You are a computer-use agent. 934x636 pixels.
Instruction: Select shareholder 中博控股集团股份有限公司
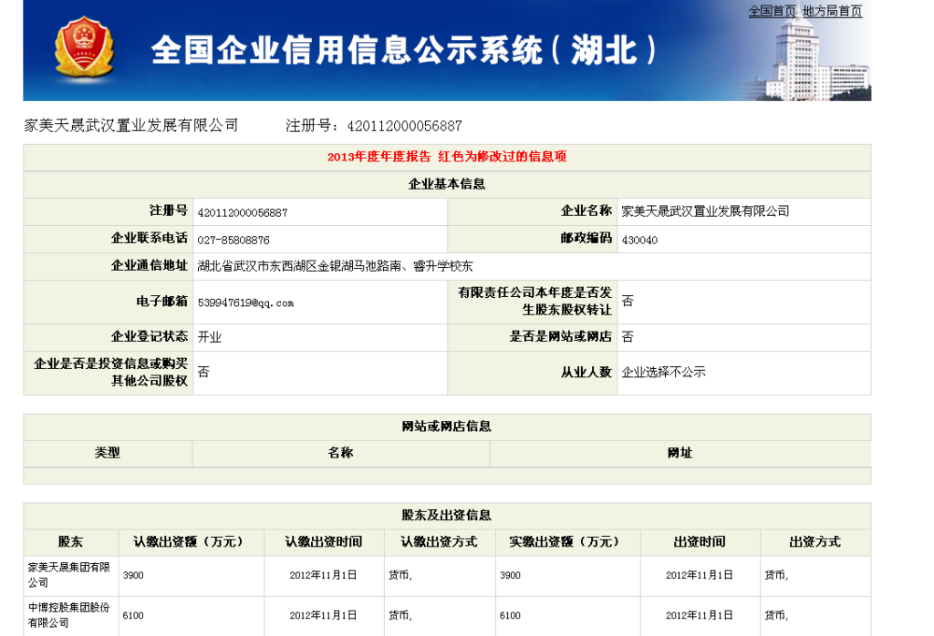69,615
